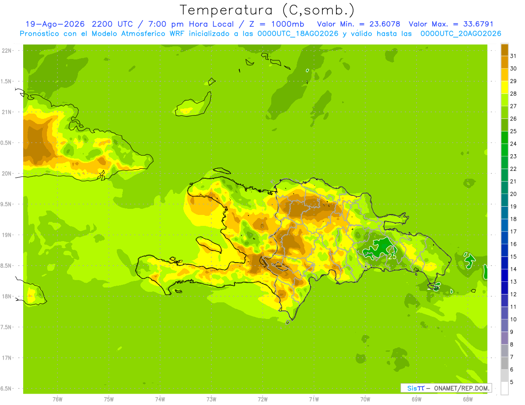Click the value 10 on the colour scale

513,319
